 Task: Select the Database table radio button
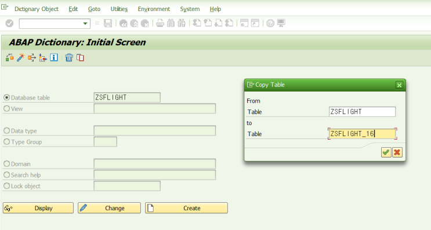(6, 97)
